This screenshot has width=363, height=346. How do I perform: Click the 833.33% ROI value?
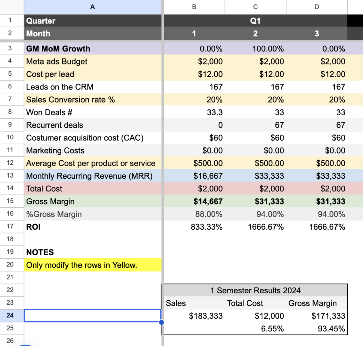(194, 226)
